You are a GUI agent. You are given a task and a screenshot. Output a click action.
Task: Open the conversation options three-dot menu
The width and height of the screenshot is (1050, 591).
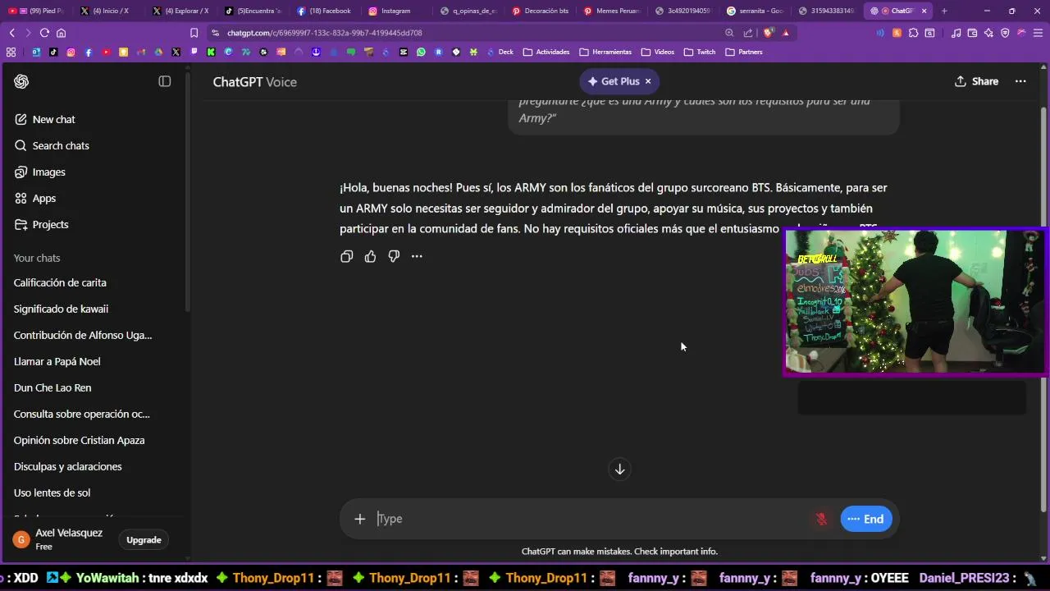click(1020, 81)
